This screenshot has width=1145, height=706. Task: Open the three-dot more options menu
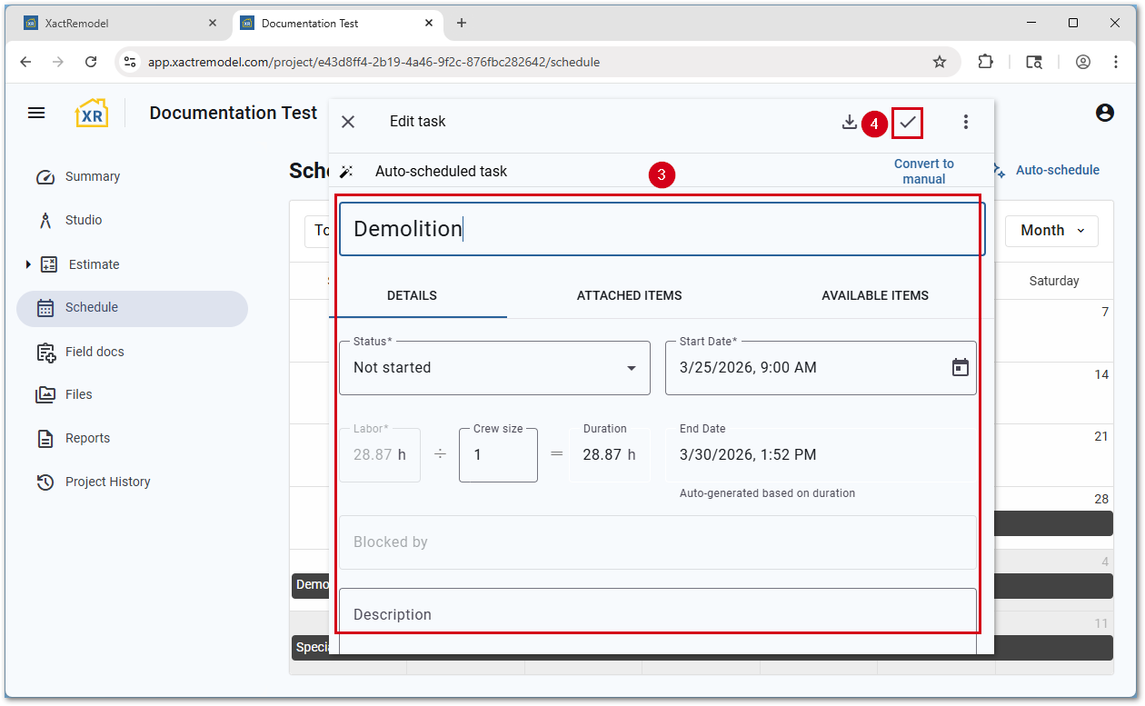tap(965, 122)
